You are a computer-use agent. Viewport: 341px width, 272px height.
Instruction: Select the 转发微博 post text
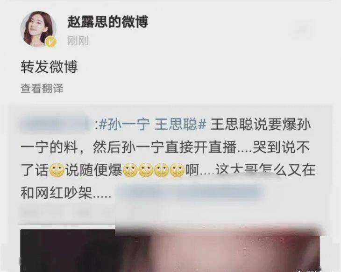(x=49, y=67)
